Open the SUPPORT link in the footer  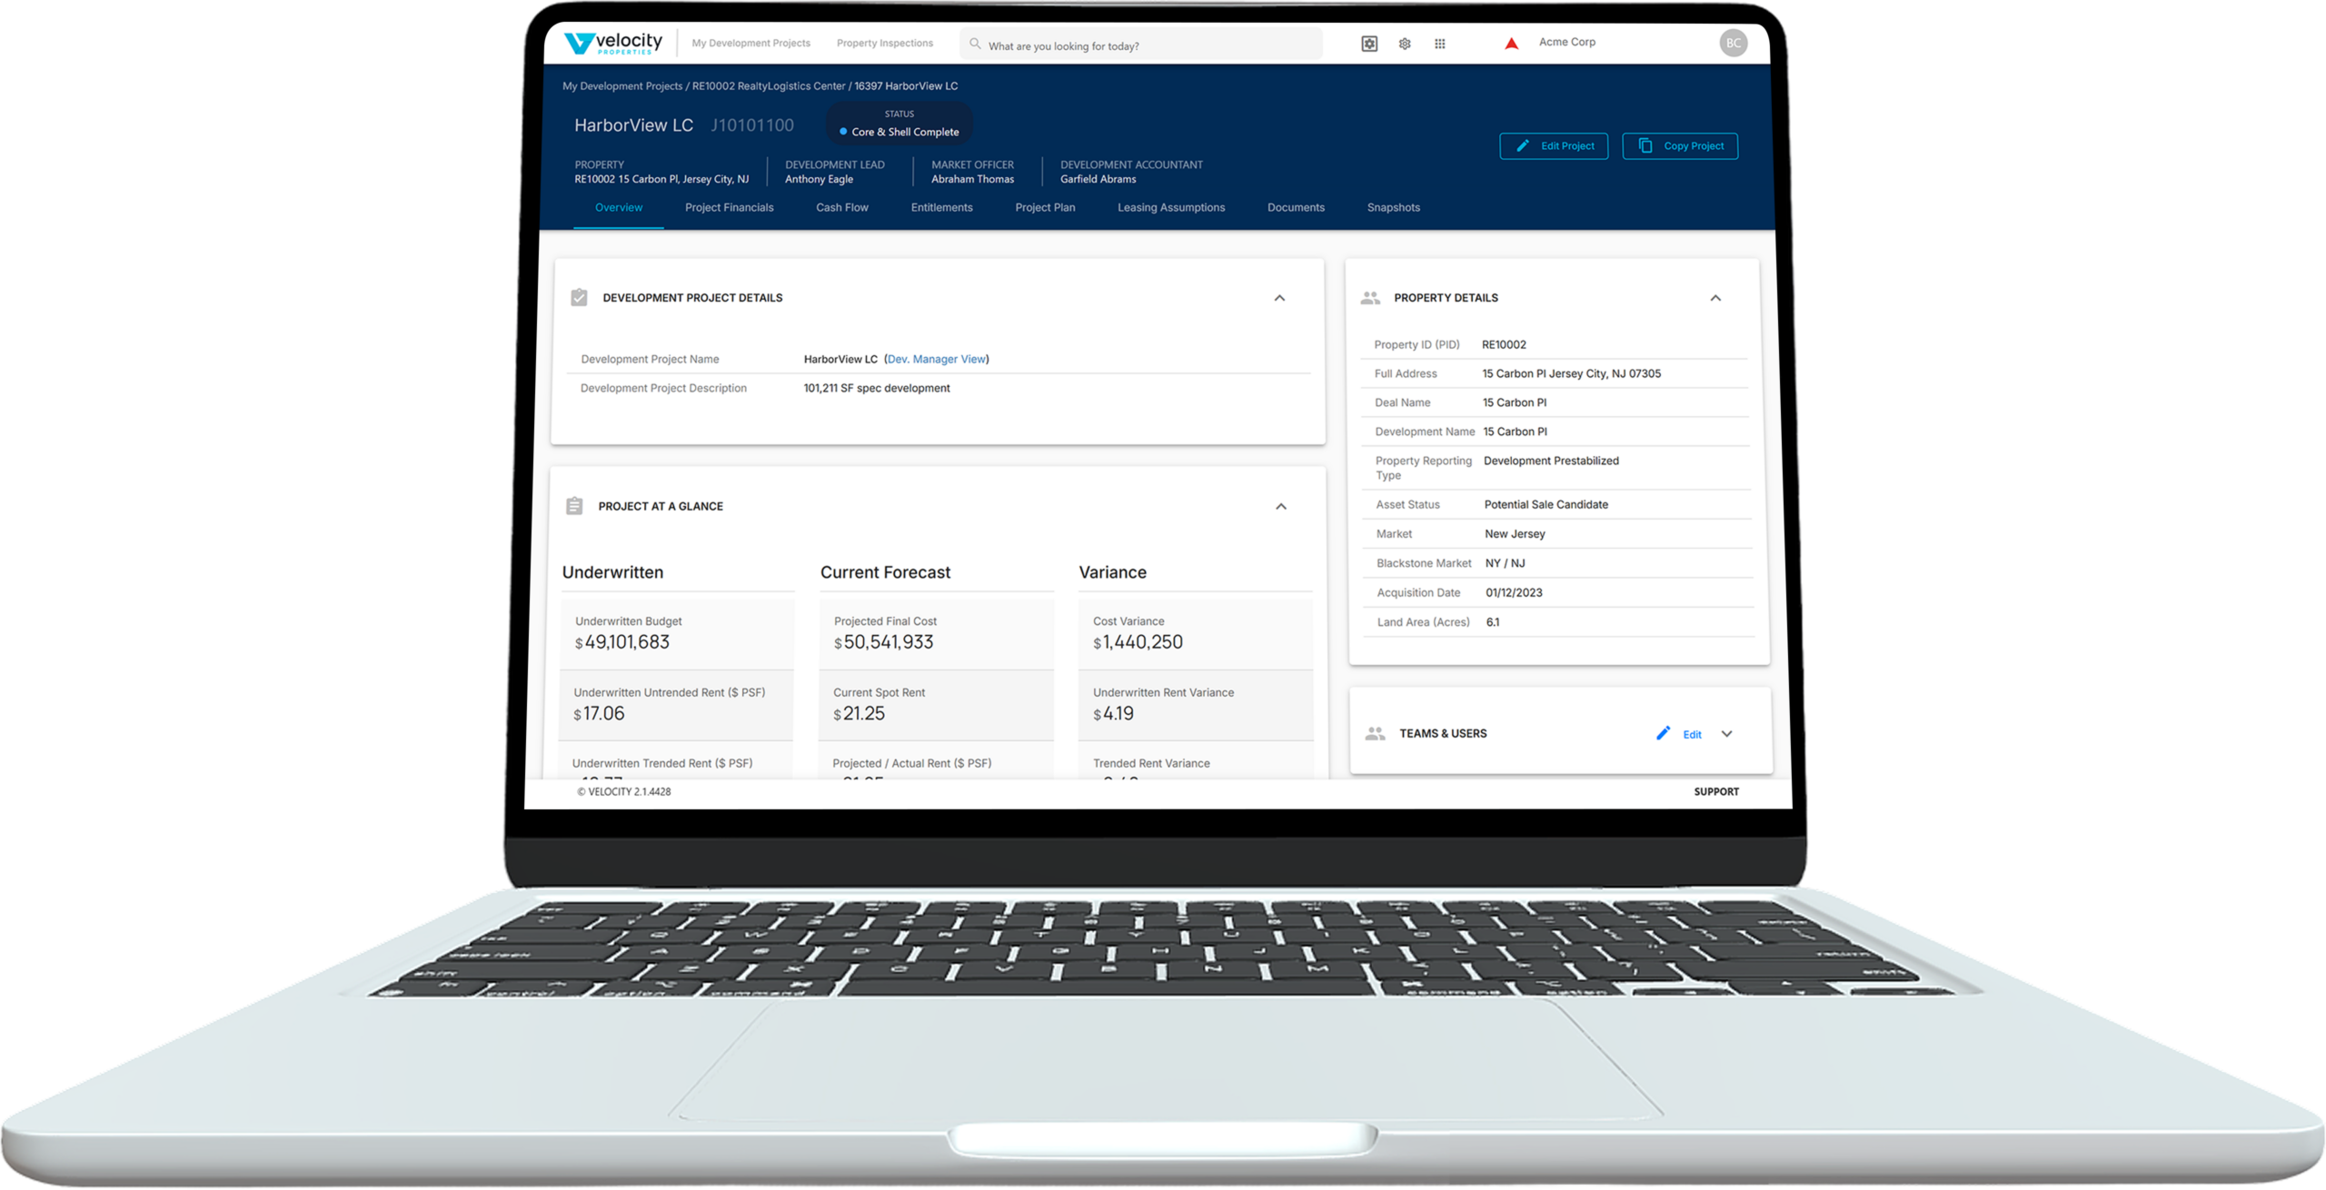pyautogui.click(x=1716, y=792)
